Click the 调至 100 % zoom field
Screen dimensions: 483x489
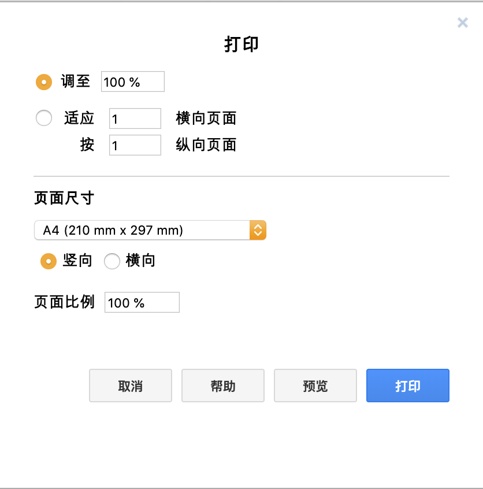point(133,81)
